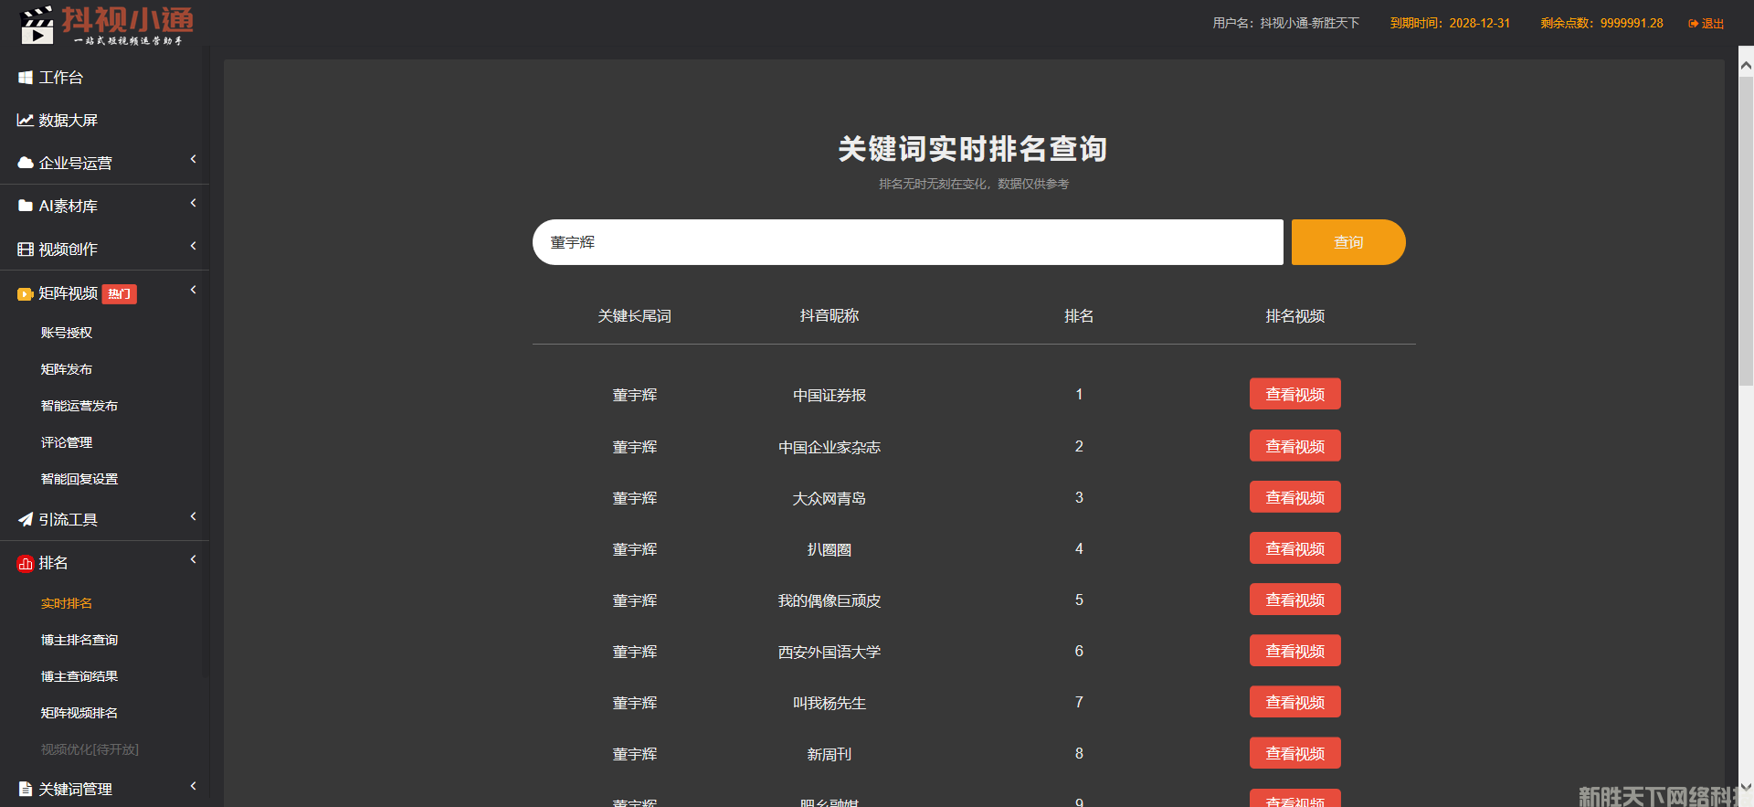Click the 企业号运营 cloud icon
The height and width of the screenshot is (807, 1754).
click(26, 163)
